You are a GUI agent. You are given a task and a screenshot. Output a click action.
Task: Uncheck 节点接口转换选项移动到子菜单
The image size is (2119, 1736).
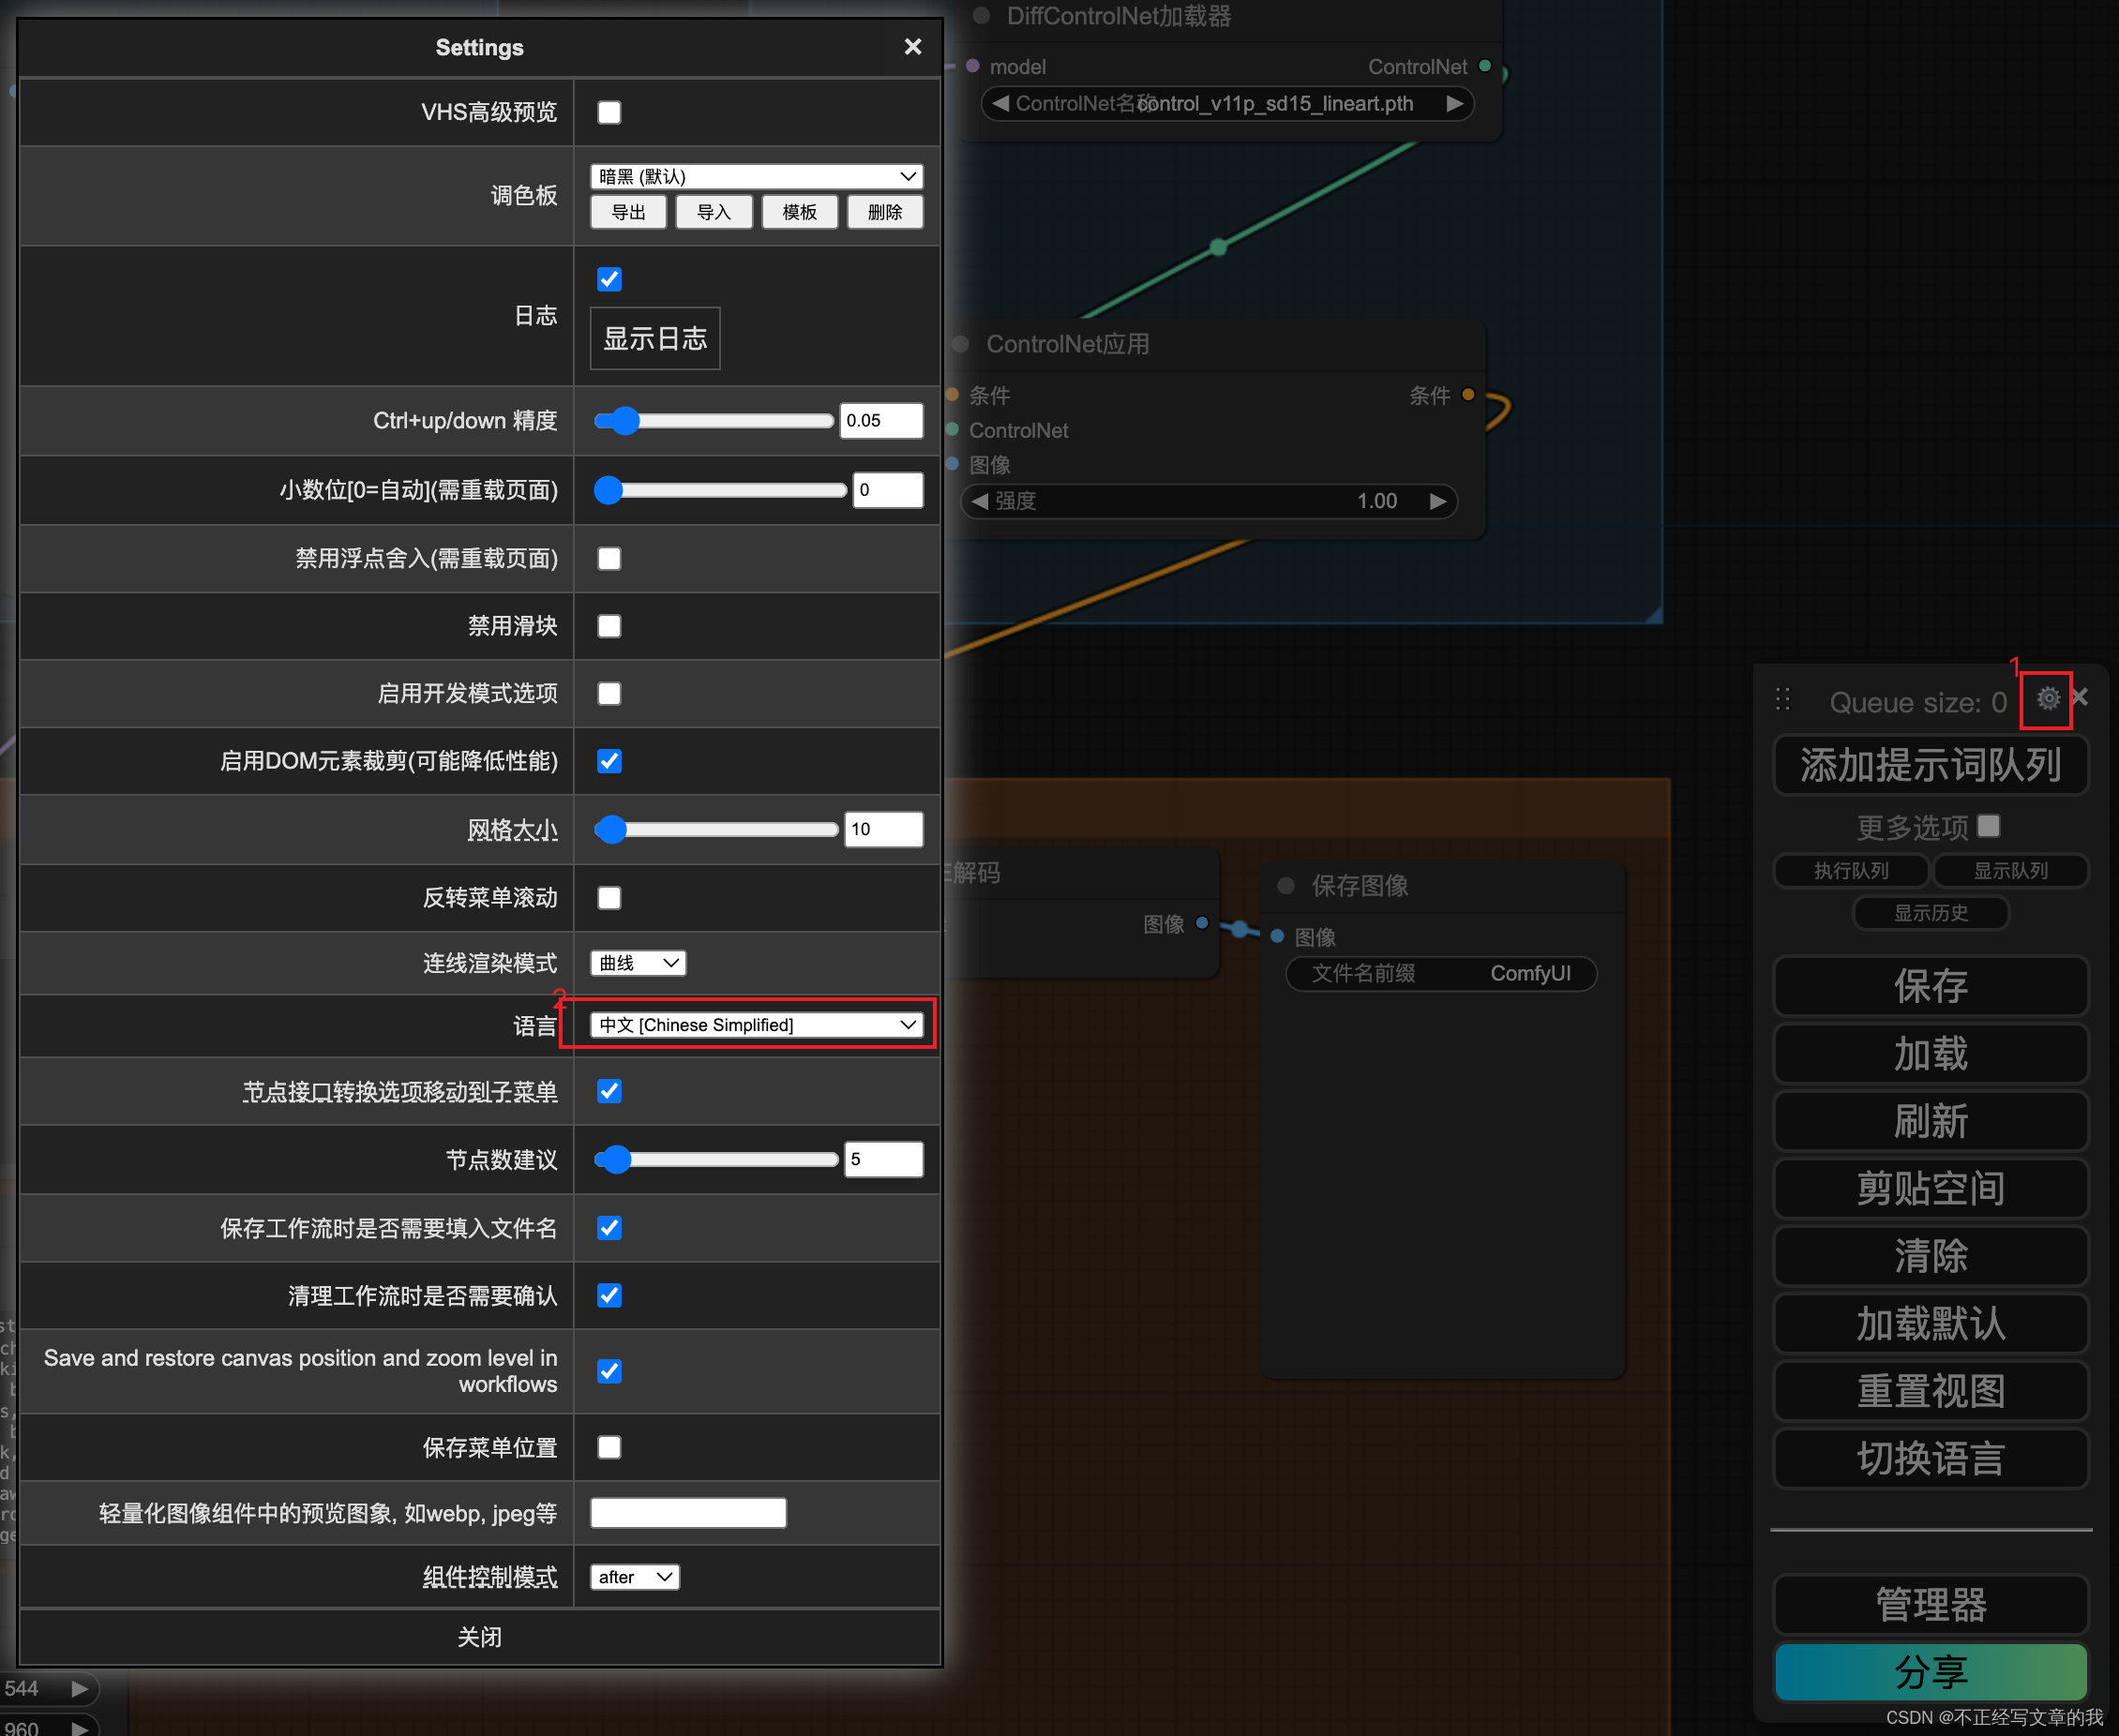point(609,1091)
